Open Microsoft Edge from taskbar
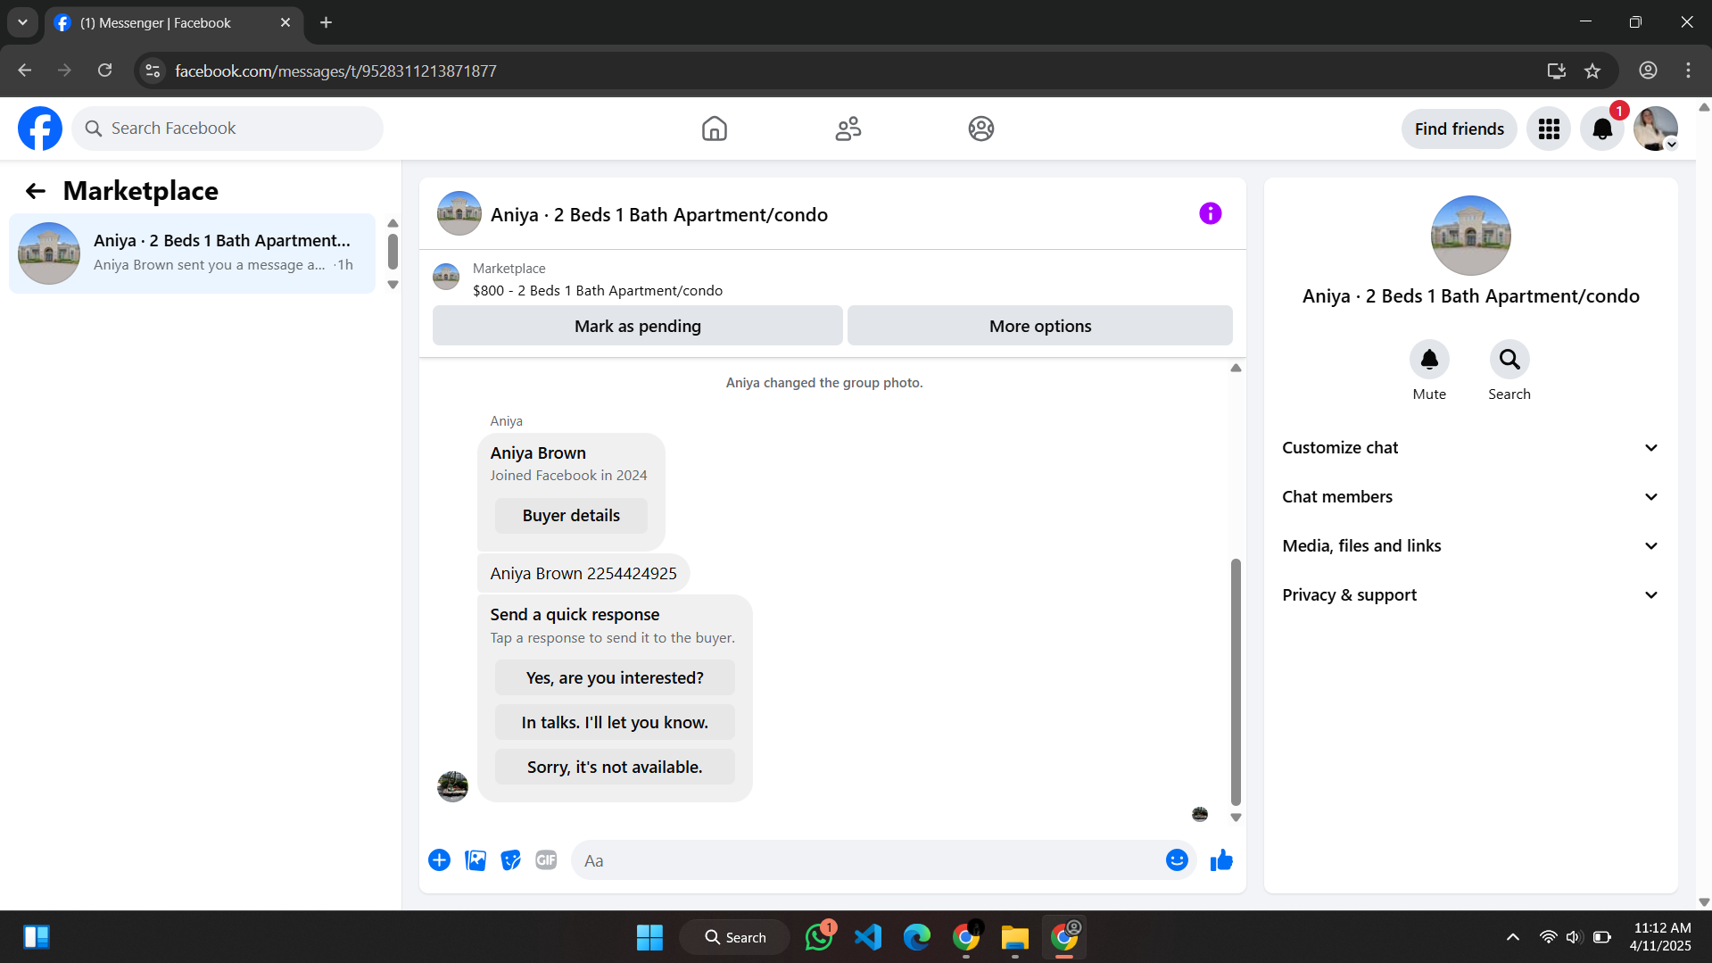1712x963 pixels. 916,937
